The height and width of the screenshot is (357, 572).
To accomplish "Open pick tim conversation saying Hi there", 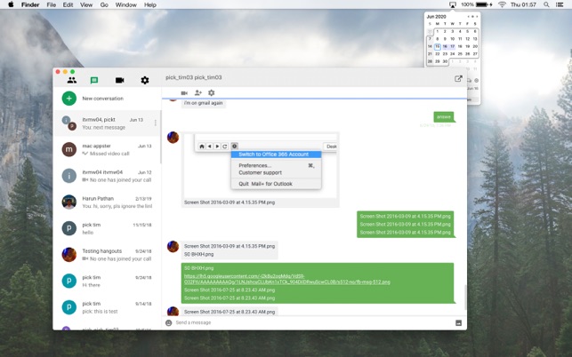I will pos(108,281).
